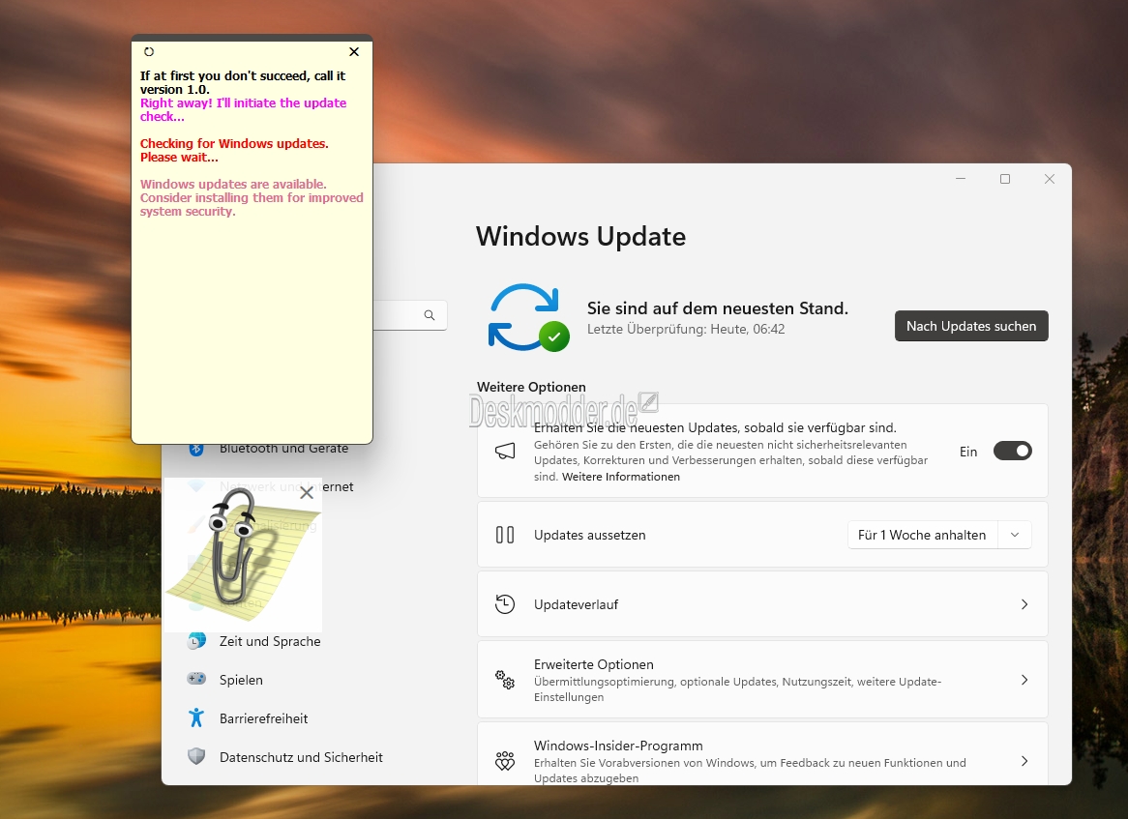The width and height of the screenshot is (1128, 819).
Task: Click 'Windows updates are available' message
Action: pos(252,197)
